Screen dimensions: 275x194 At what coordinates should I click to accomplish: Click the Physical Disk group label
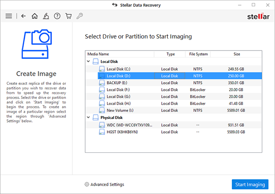coord(111,117)
